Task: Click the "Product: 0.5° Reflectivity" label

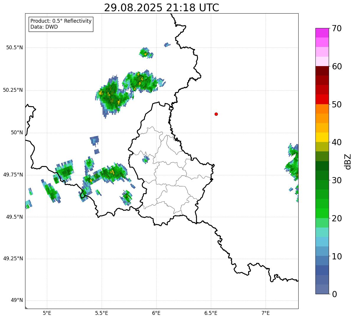Action: (x=61, y=21)
